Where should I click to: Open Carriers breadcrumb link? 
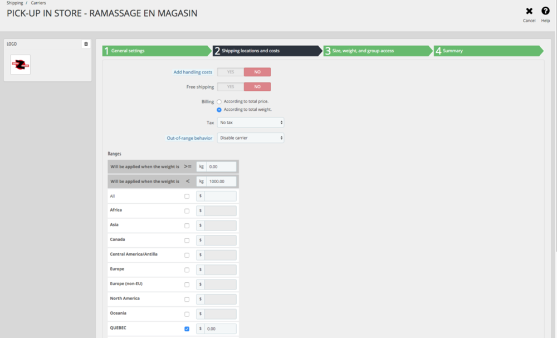pyautogui.click(x=38, y=3)
